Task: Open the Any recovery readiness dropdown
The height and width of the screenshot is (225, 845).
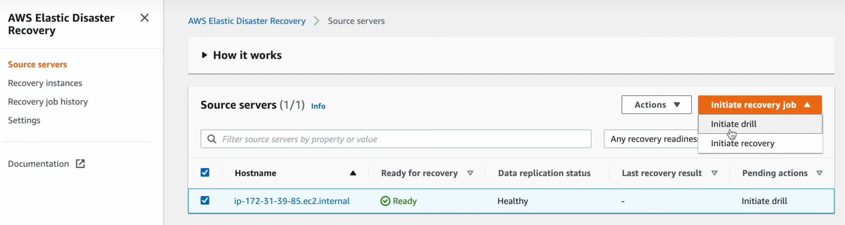Action: [x=651, y=139]
